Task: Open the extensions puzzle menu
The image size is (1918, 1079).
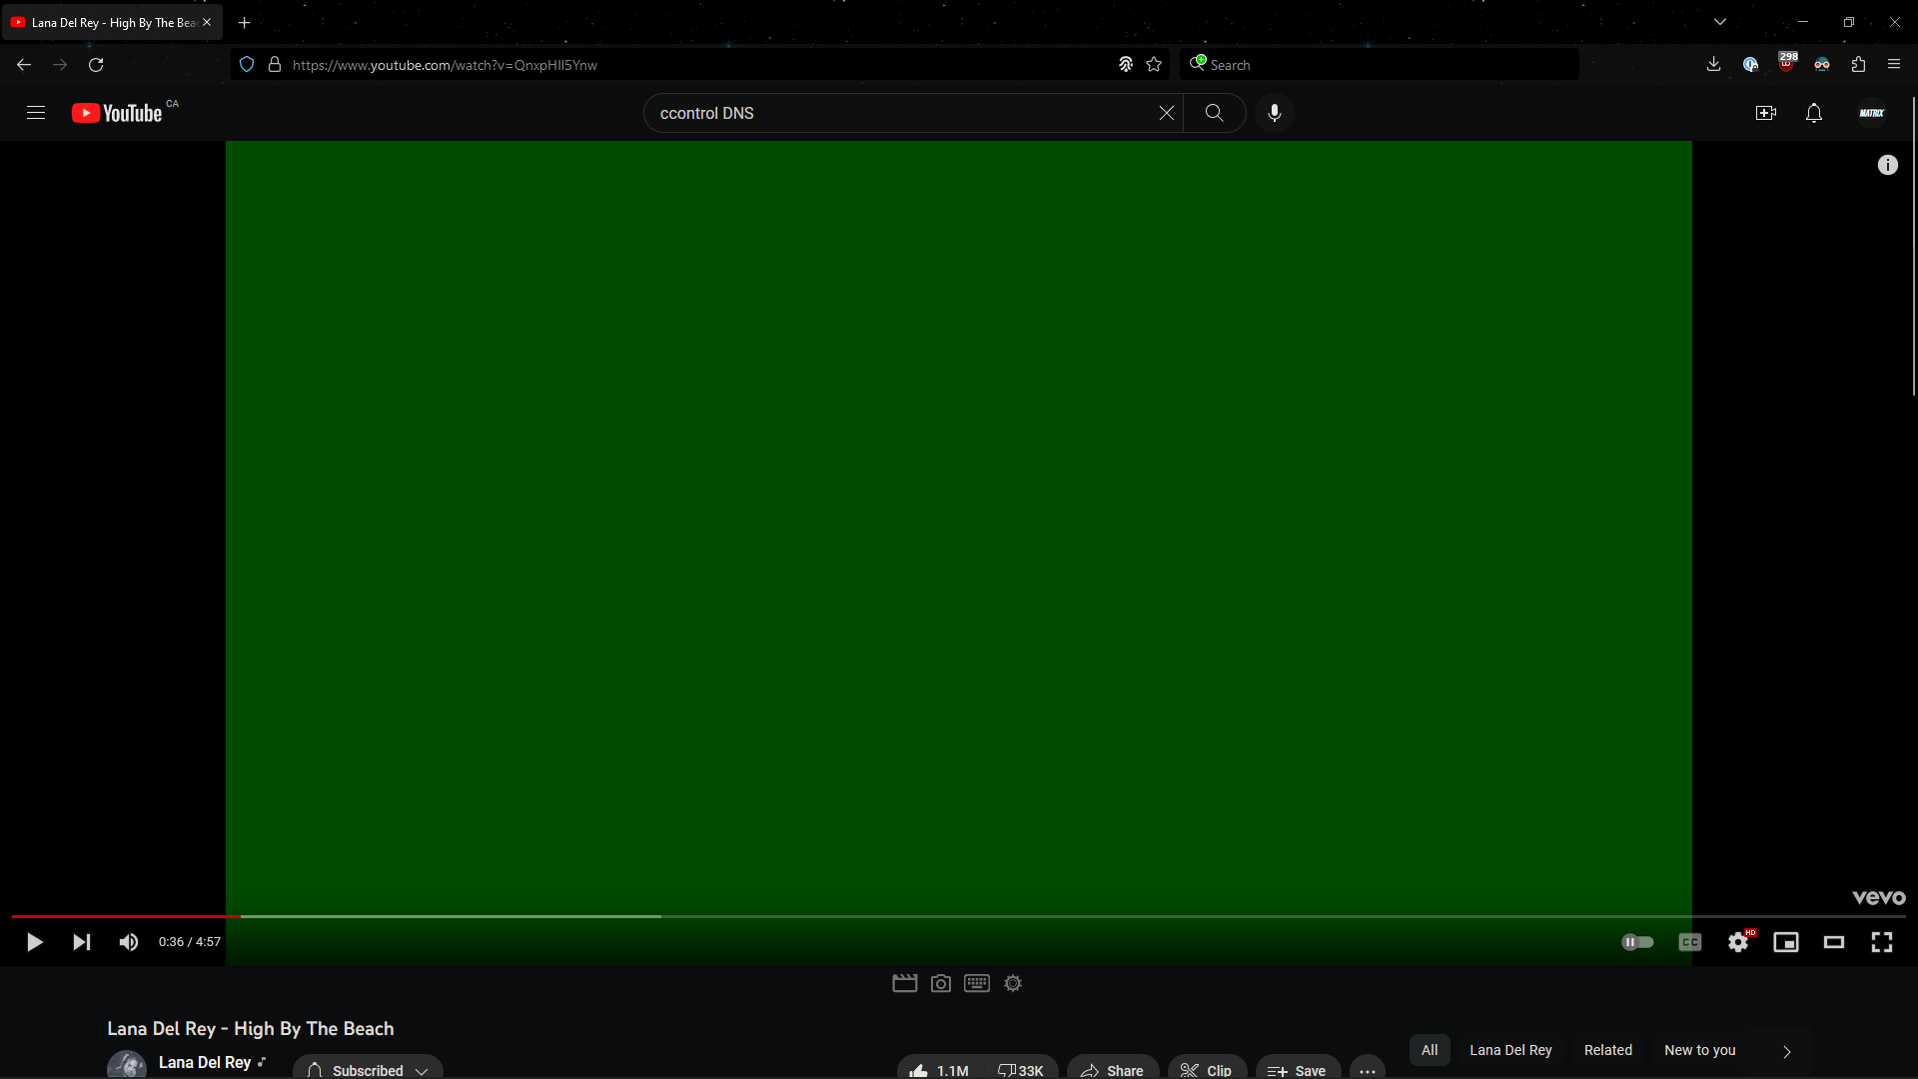Action: [1858, 65]
